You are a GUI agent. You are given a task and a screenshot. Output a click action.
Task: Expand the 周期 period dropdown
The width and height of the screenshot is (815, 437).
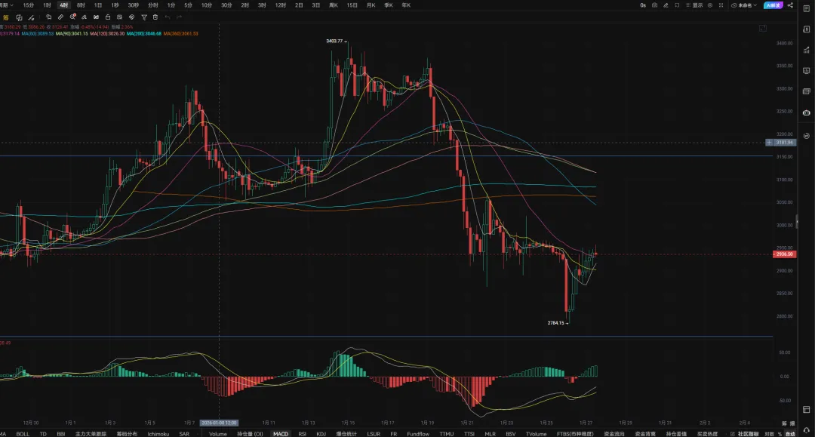point(8,5)
